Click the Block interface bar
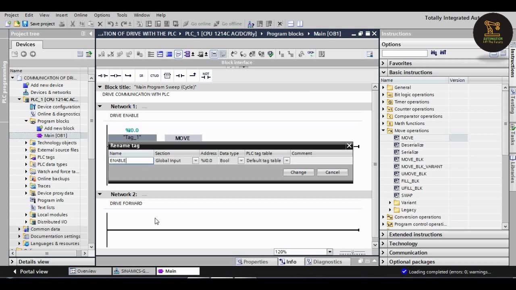Screen dimensions: 516x290 tap(237, 62)
